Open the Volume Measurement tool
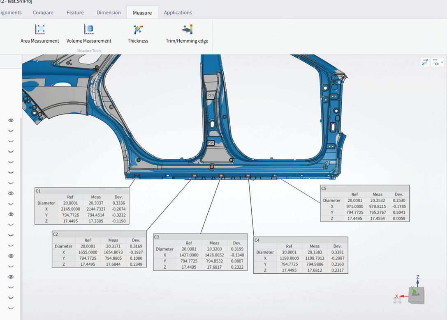 [x=89, y=34]
